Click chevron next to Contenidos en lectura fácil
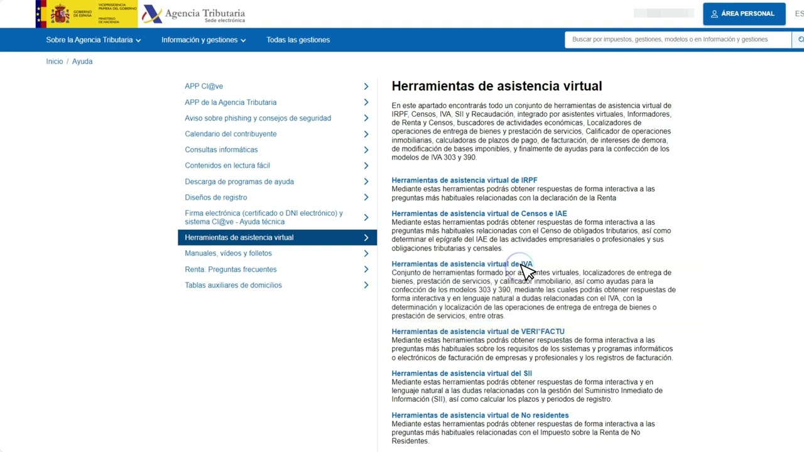Screen dimensions: 804x452 point(366,166)
